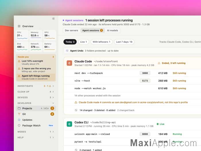Switch to the Dev servers tab

71,30
